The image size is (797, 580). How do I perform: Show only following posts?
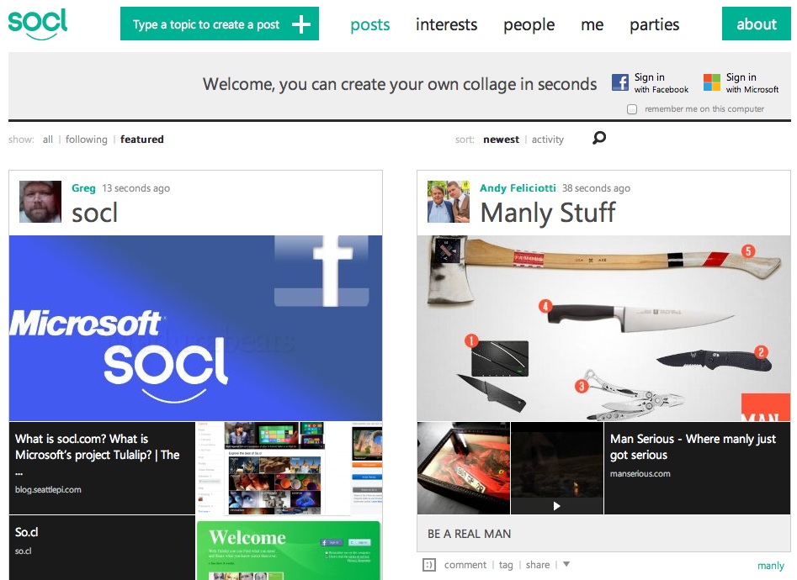tap(87, 140)
